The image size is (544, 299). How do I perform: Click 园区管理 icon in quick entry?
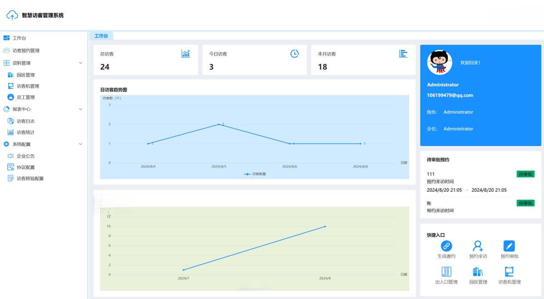tap(478, 271)
